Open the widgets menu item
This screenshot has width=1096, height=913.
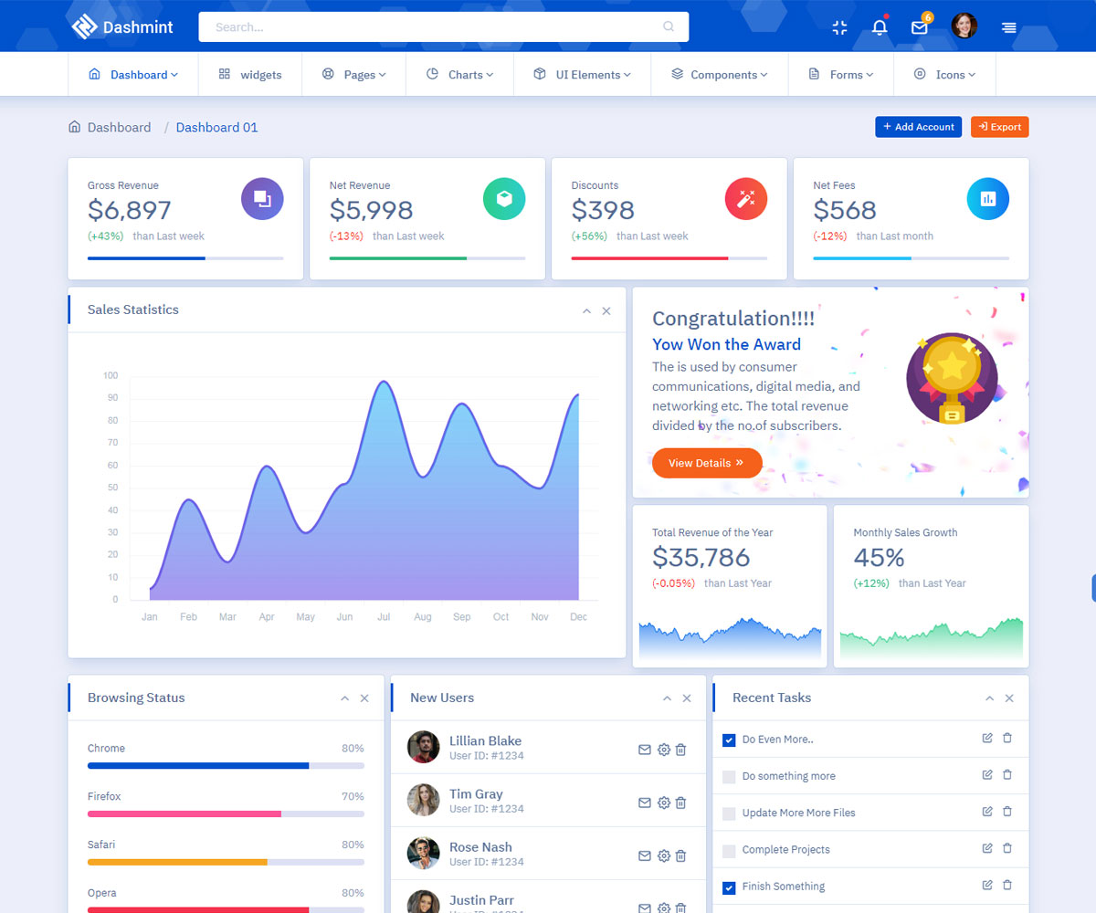(250, 75)
